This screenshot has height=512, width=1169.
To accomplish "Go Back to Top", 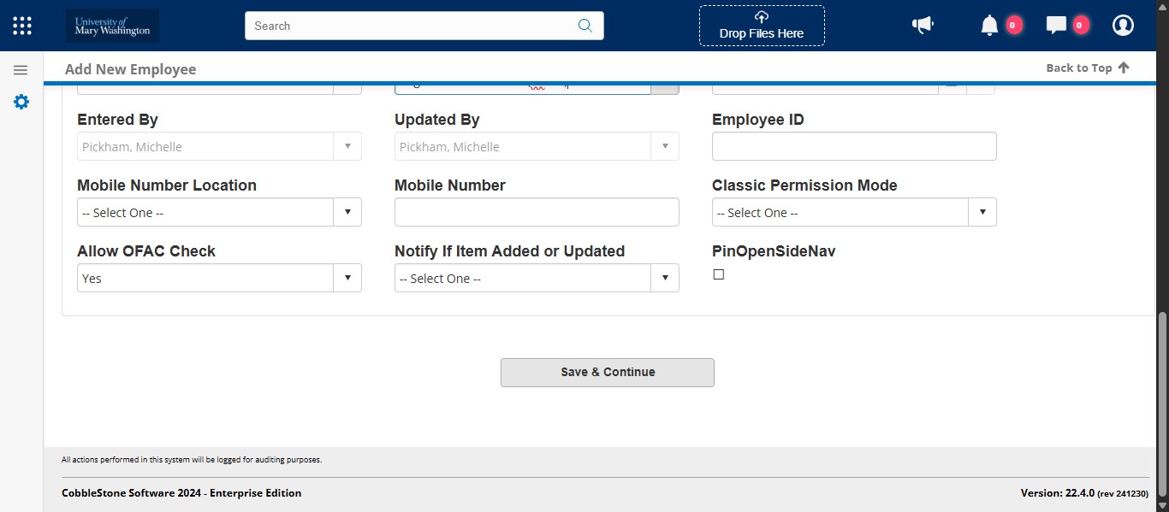I will (x=1088, y=68).
